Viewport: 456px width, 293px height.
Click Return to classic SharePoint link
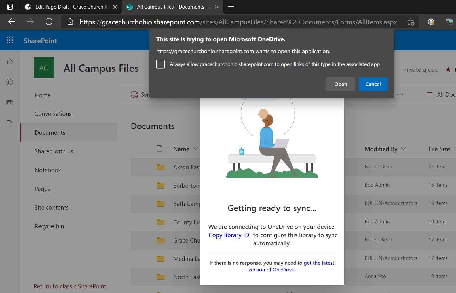(x=70, y=286)
